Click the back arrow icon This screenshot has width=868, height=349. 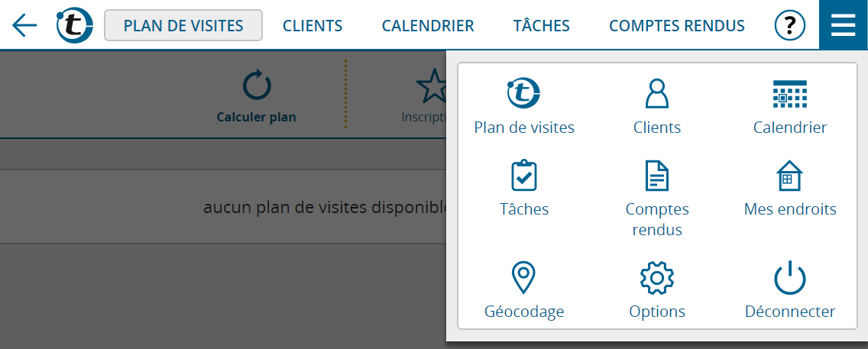coord(24,25)
